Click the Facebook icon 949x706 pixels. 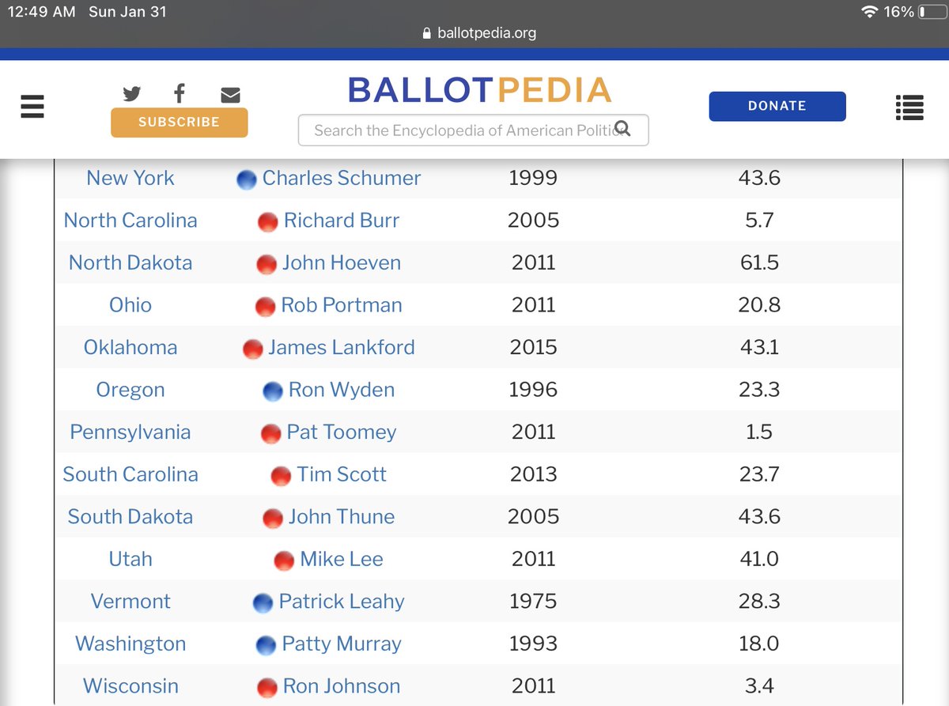[179, 93]
